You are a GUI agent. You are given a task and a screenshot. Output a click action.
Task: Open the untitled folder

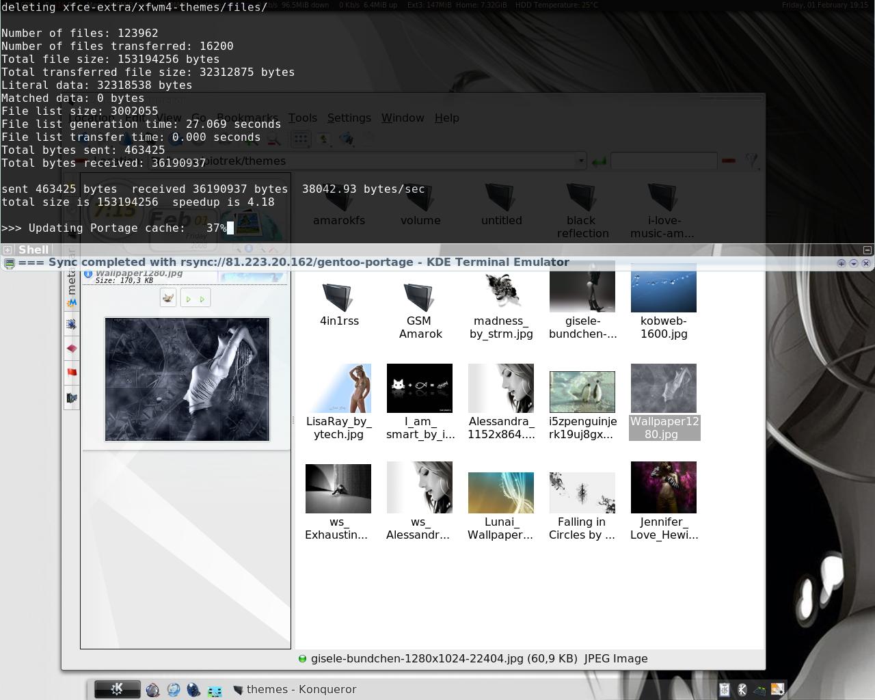point(501,205)
